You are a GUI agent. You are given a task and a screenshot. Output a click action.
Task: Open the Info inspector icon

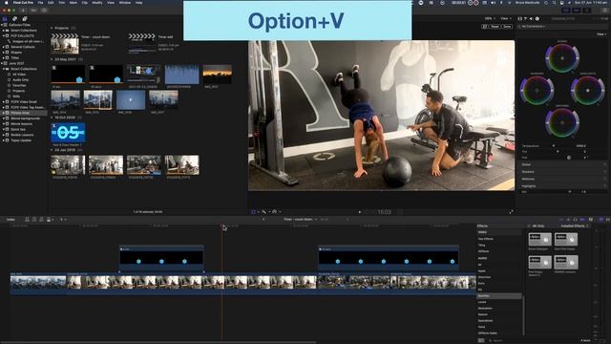[x=537, y=18]
